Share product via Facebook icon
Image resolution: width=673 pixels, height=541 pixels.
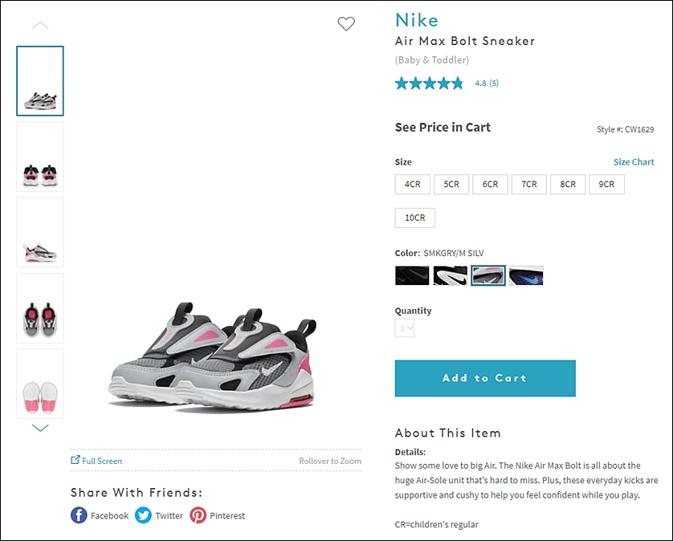click(79, 515)
